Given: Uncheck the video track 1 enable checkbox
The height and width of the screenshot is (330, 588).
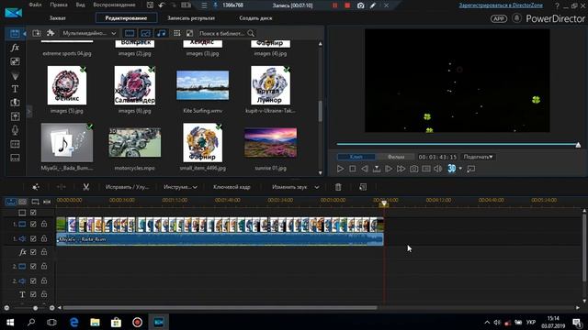Looking at the screenshot, I should (x=33, y=224).
